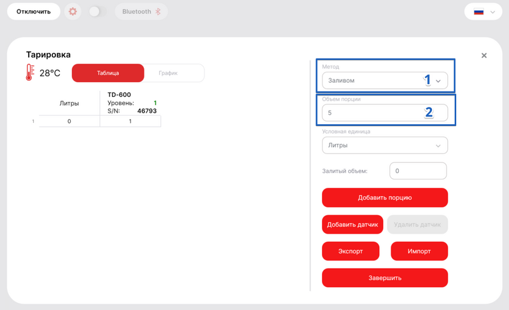Click the serial number 46793

[x=147, y=111]
